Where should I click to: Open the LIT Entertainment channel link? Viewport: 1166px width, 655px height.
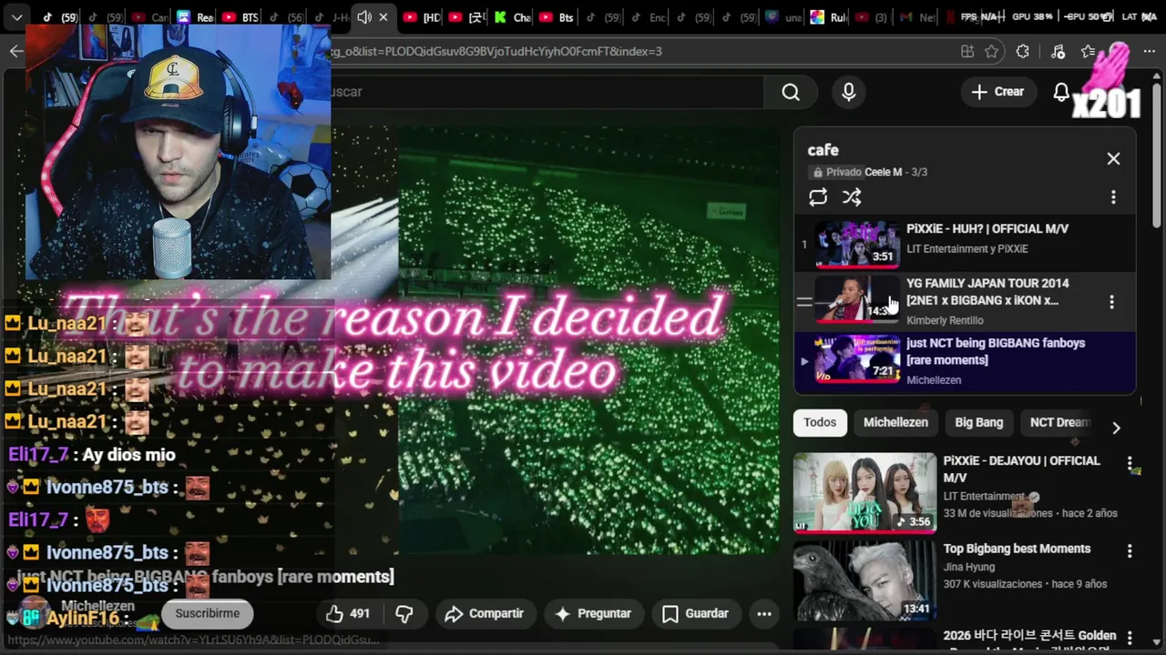click(x=984, y=496)
